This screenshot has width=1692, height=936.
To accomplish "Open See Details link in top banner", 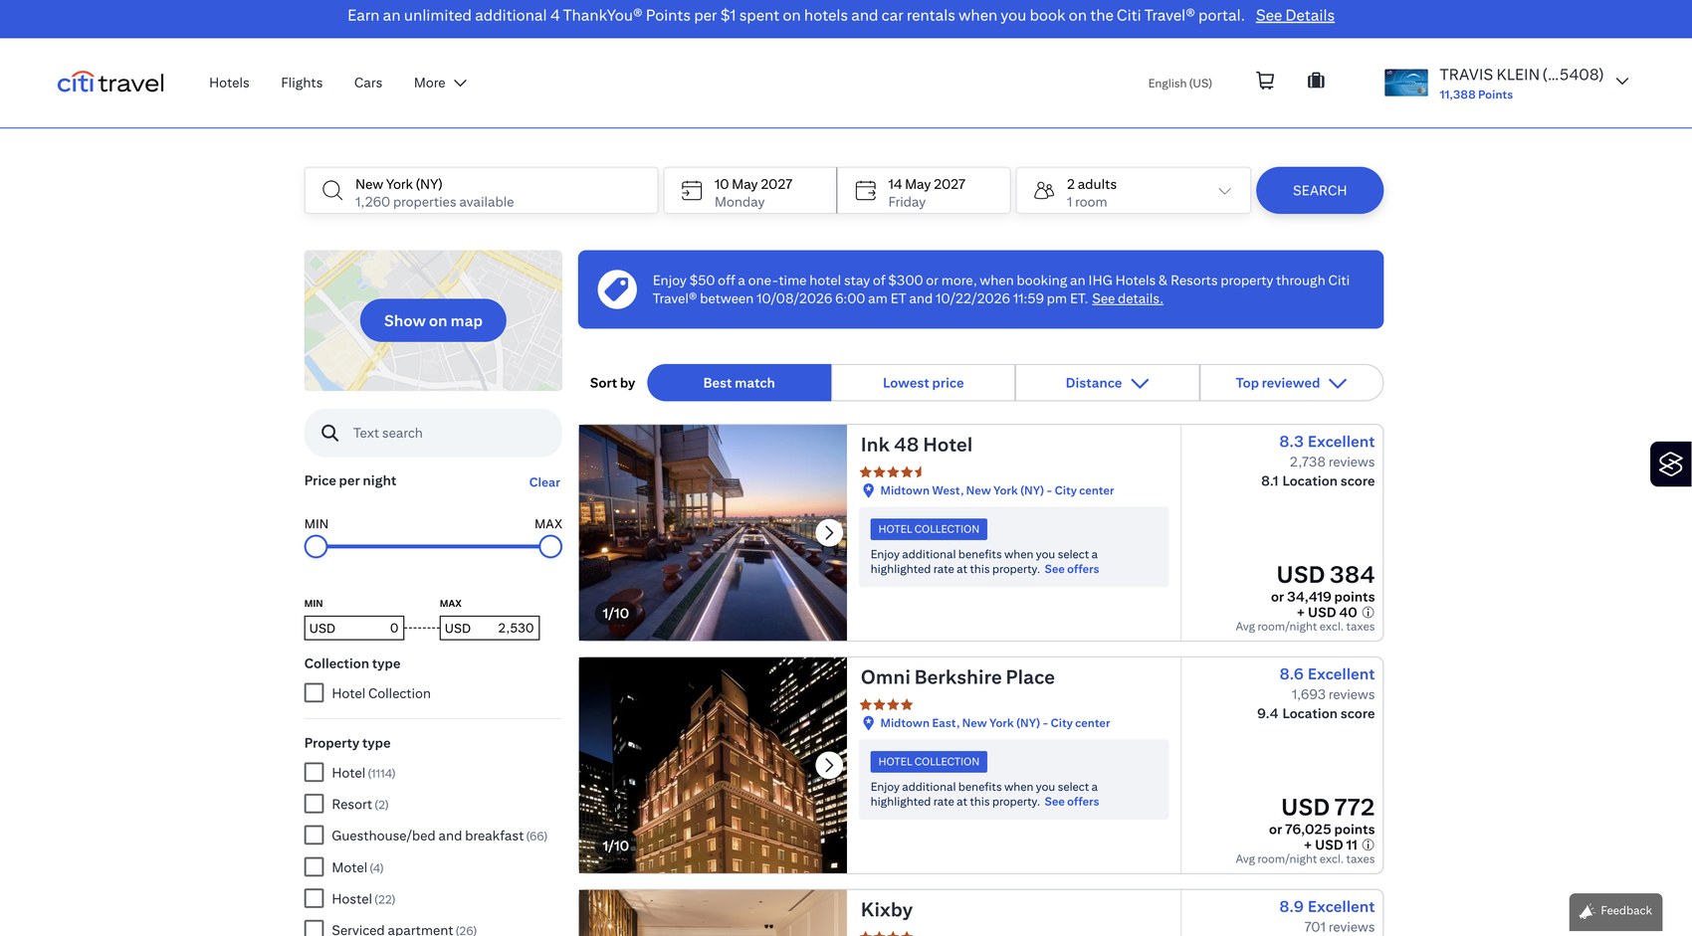I will point(1295,16).
